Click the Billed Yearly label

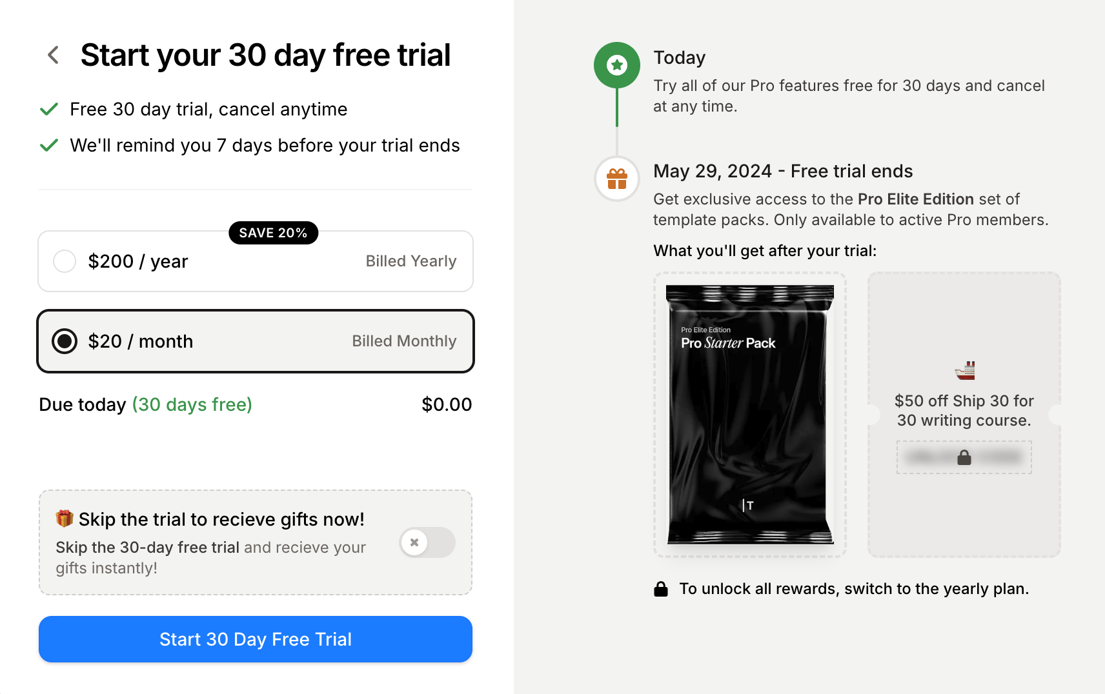(x=411, y=261)
